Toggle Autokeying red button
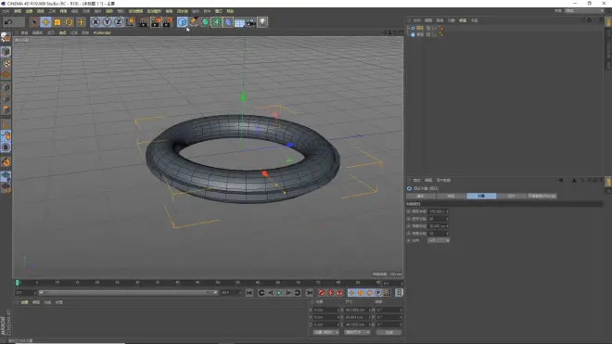 point(331,293)
